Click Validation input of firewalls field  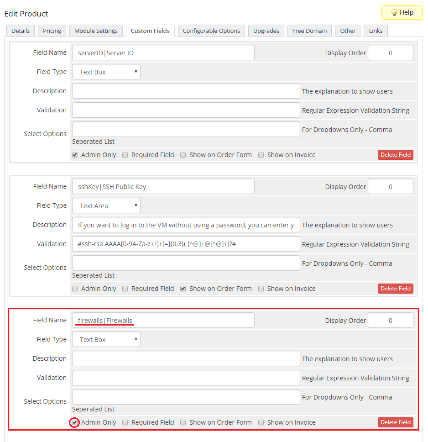point(186,378)
